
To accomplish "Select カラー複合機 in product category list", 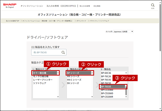I will pyautogui.click(x=45, y=73).
